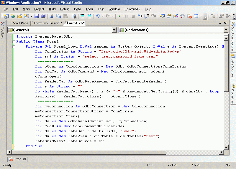Open the (General) class name dropdown
236x169 pixels.
click(x=114, y=30)
